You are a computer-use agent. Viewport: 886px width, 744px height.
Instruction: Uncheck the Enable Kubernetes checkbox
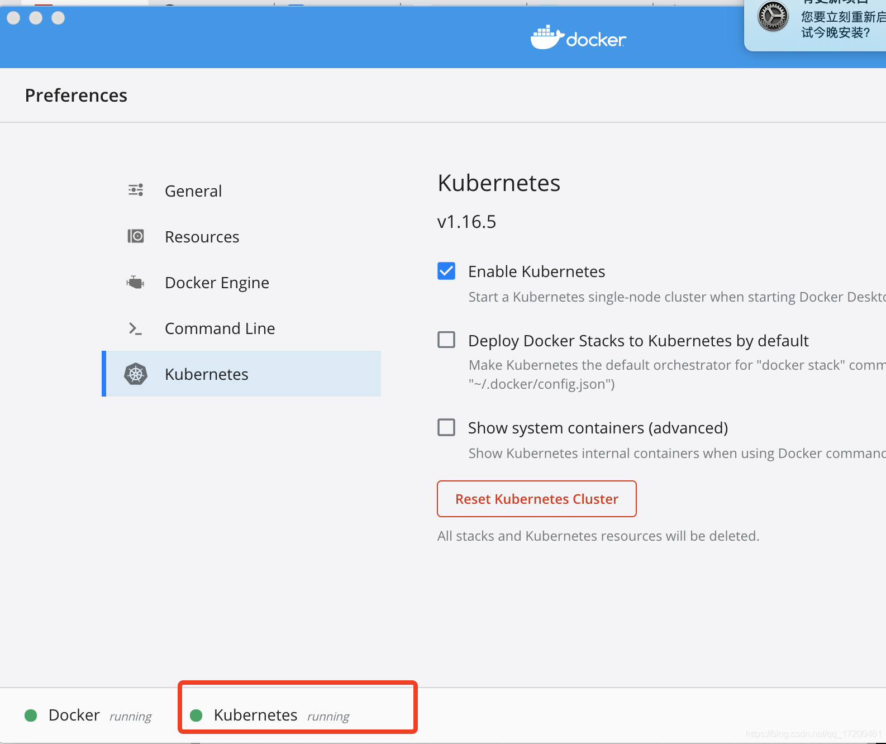(446, 271)
